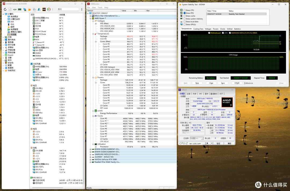This screenshot has height=191, width=290.
Task: Click AIDA64 refresh toolbar icon
Action: (x=5, y=9)
